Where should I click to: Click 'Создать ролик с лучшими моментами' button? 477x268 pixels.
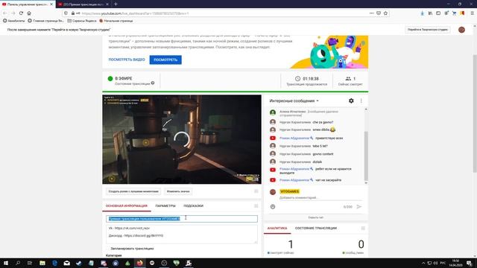pyautogui.click(x=133, y=191)
